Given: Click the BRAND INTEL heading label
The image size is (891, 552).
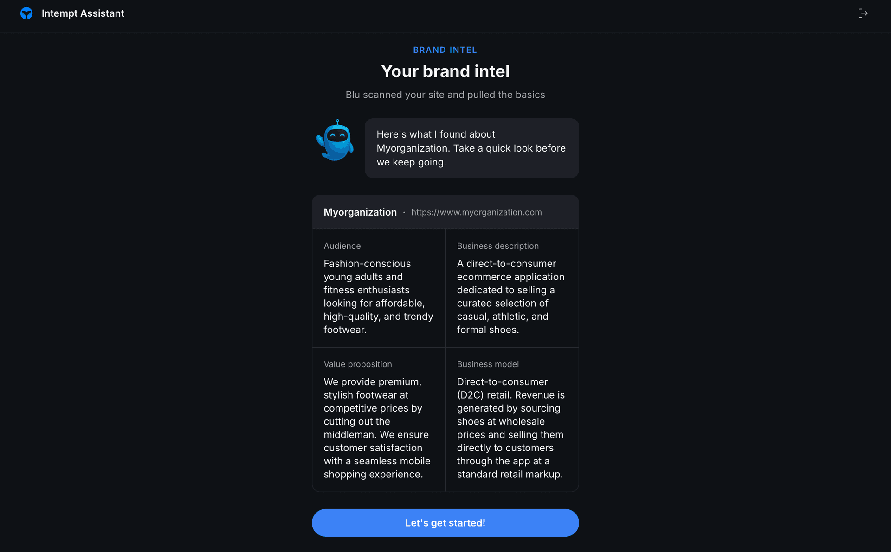Looking at the screenshot, I should click(x=445, y=50).
